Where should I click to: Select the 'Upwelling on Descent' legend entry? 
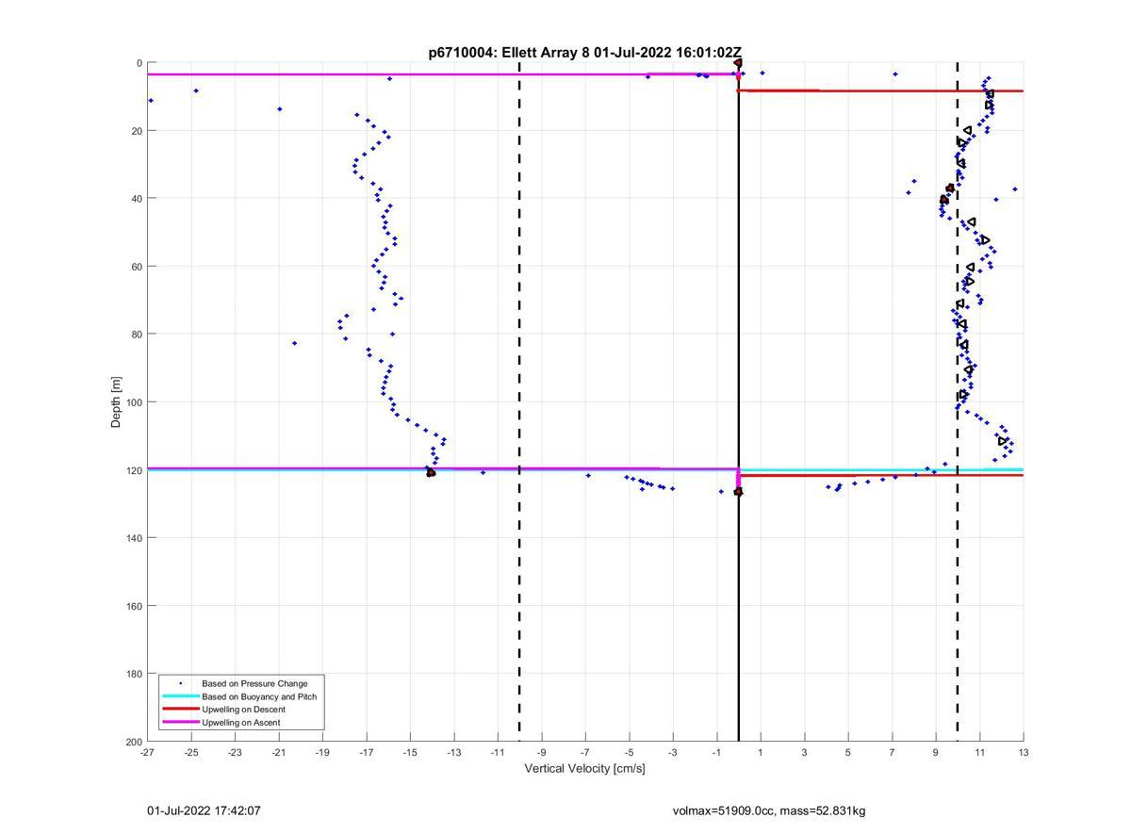tap(243, 710)
